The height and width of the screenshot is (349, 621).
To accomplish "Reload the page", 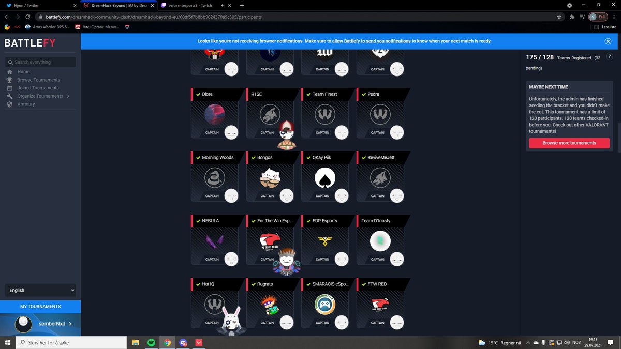I will click(27, 17).
